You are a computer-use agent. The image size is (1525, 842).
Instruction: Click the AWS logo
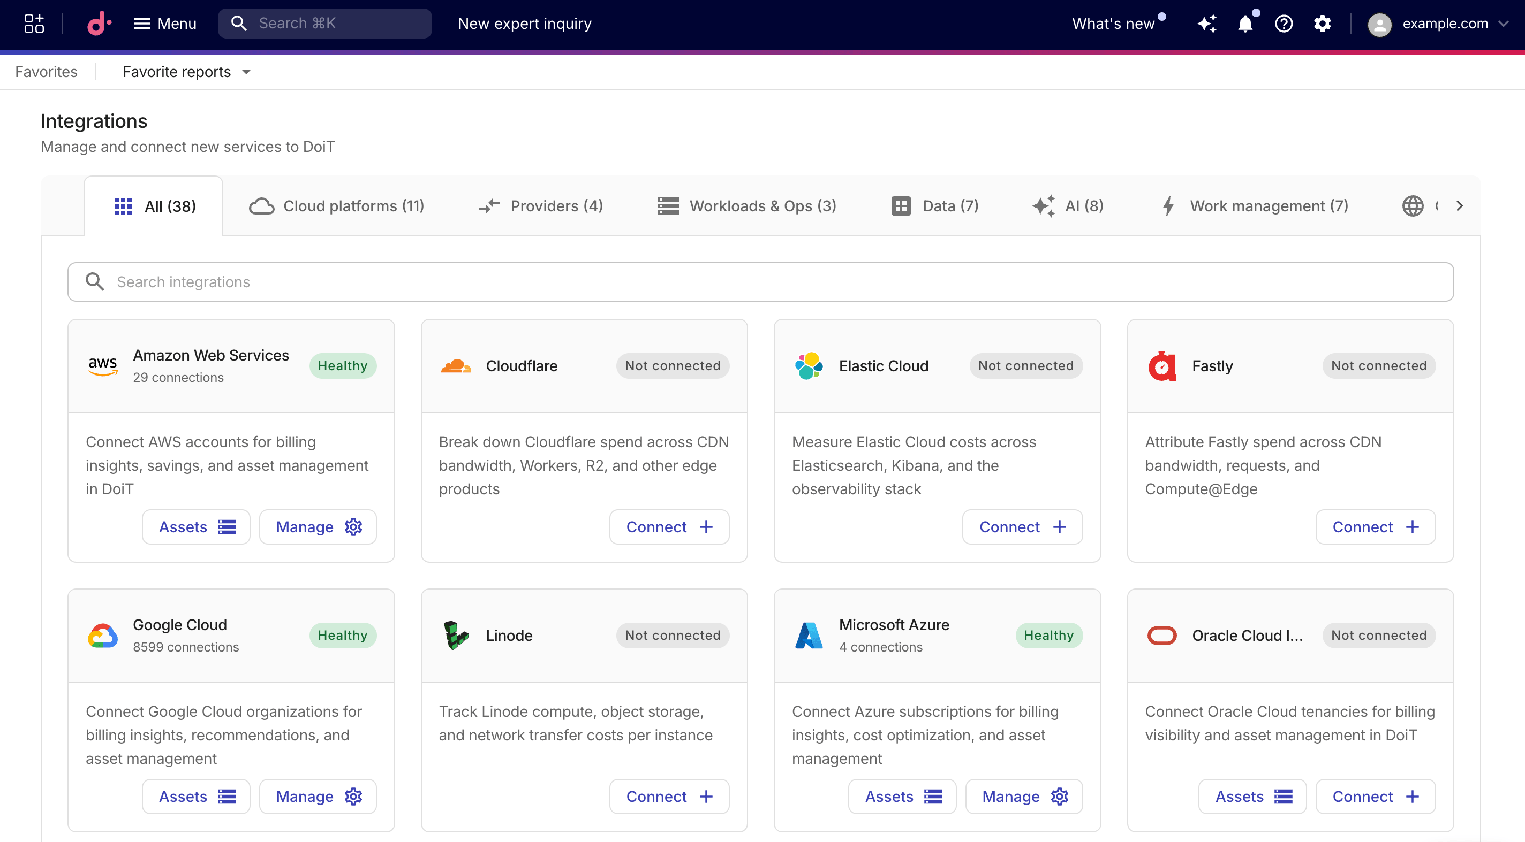tap(102, 366)
